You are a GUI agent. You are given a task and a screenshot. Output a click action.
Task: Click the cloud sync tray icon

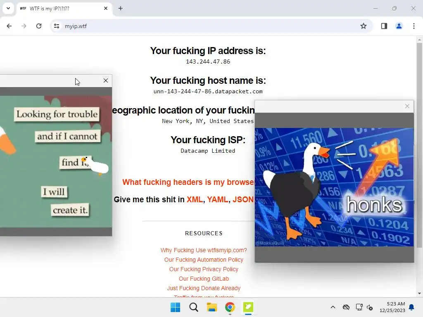pyautogui.click(x=346, y=307)
